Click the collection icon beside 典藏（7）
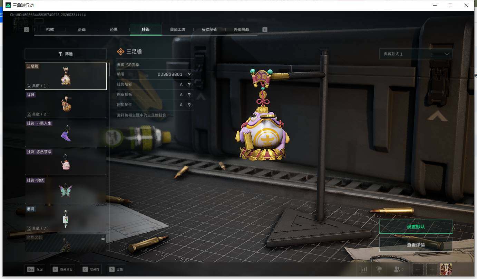Image resolution: width=477 pixels, height=279 pixels. 29,229
